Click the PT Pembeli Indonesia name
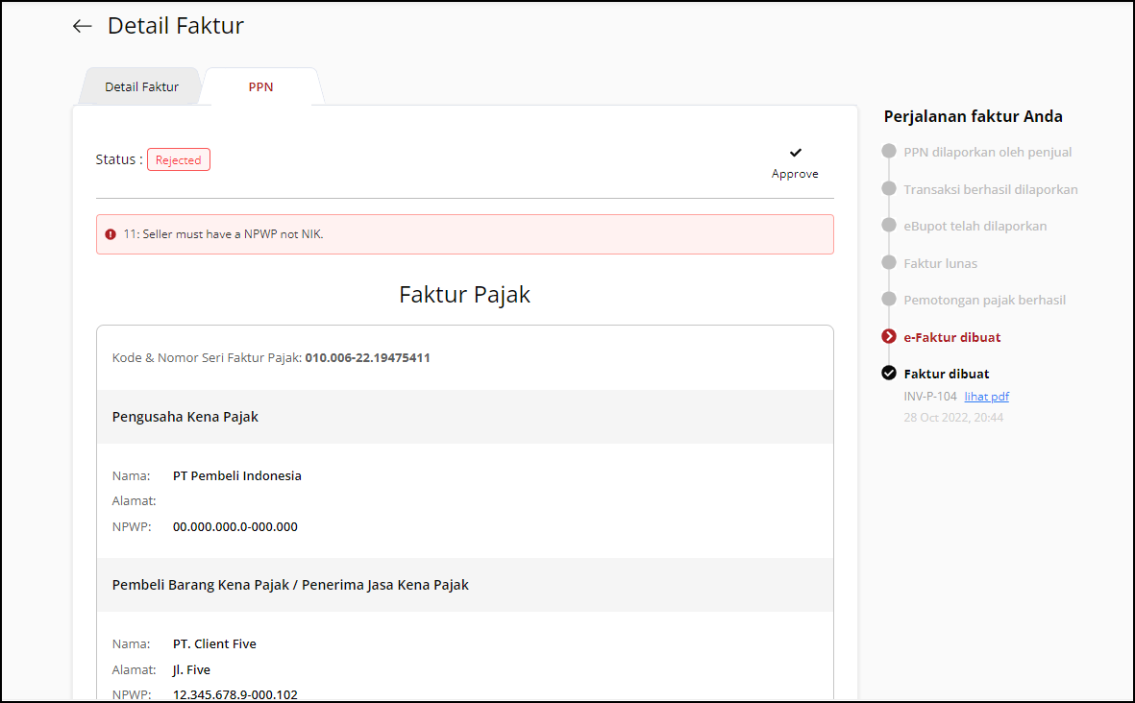This screenshot has width=1135, height=703. [237, 475]
